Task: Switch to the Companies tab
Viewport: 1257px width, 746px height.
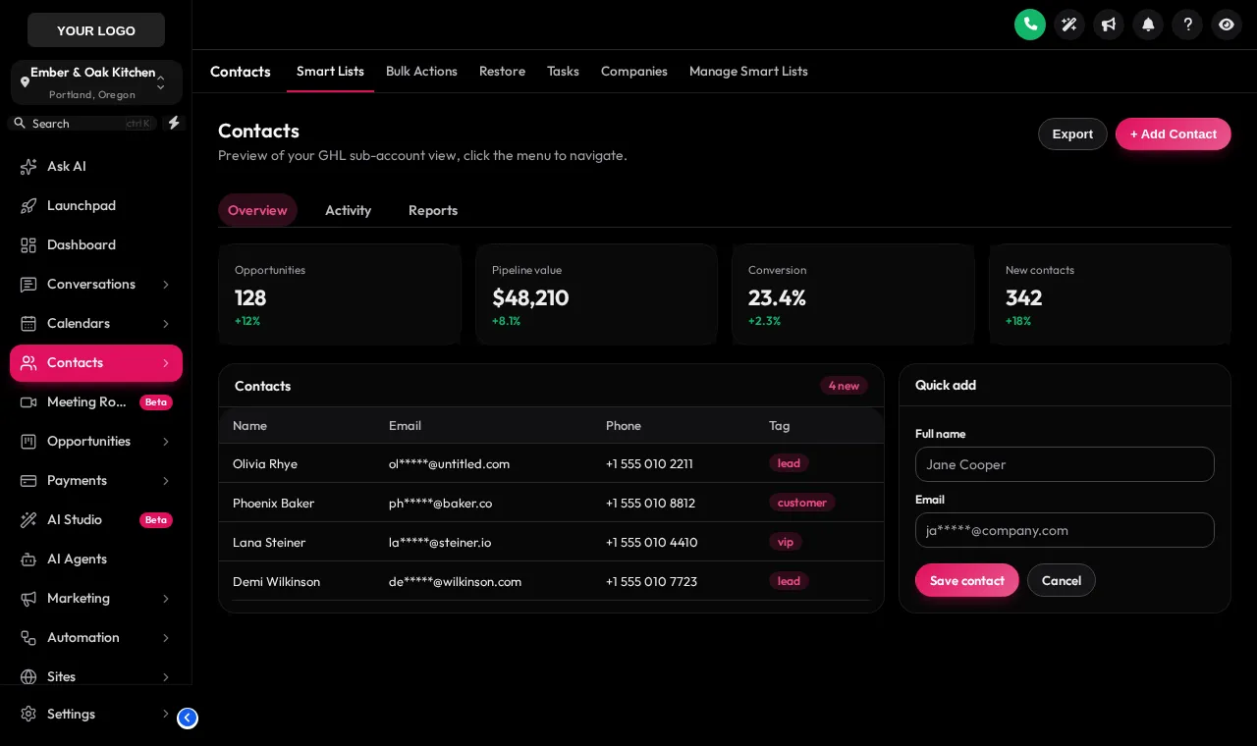Action: tap(634, 72)
